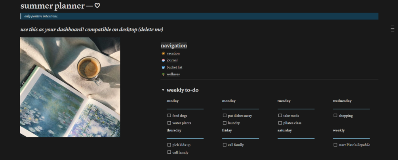Check the water plants task

[169, 123]
